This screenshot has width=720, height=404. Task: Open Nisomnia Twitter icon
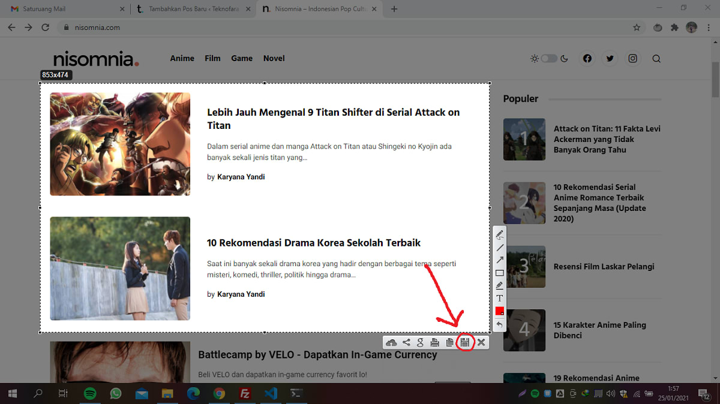coord(610,59)
